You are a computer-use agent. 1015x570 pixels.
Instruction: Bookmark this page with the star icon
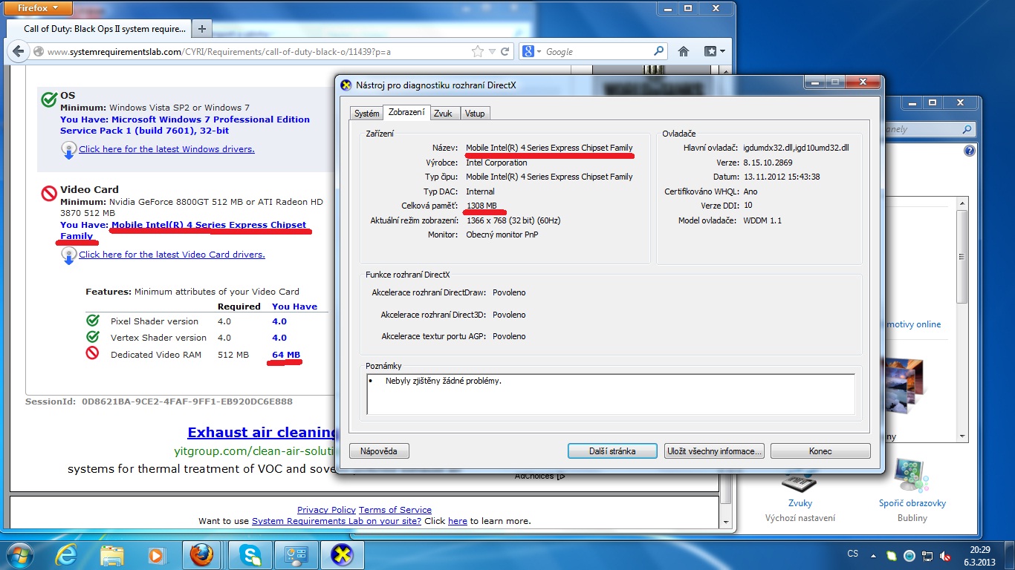point(477,52)
